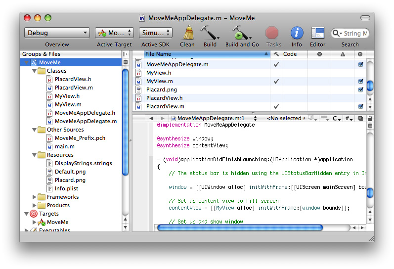
Task: Select MyView.h row in file list
Action: click(249, 73)
